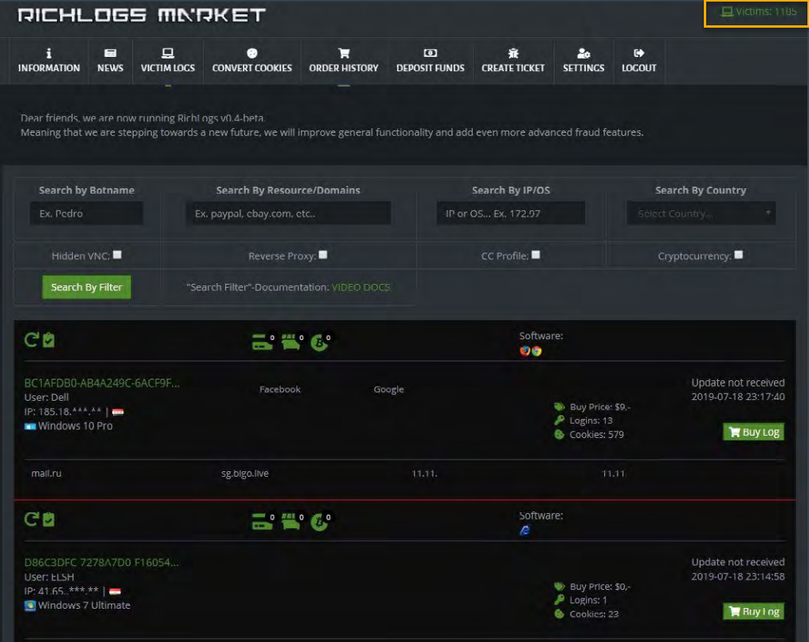Open log ID BC1AFDB0-AB4A249C-6ACF9F

coord(102,383)
